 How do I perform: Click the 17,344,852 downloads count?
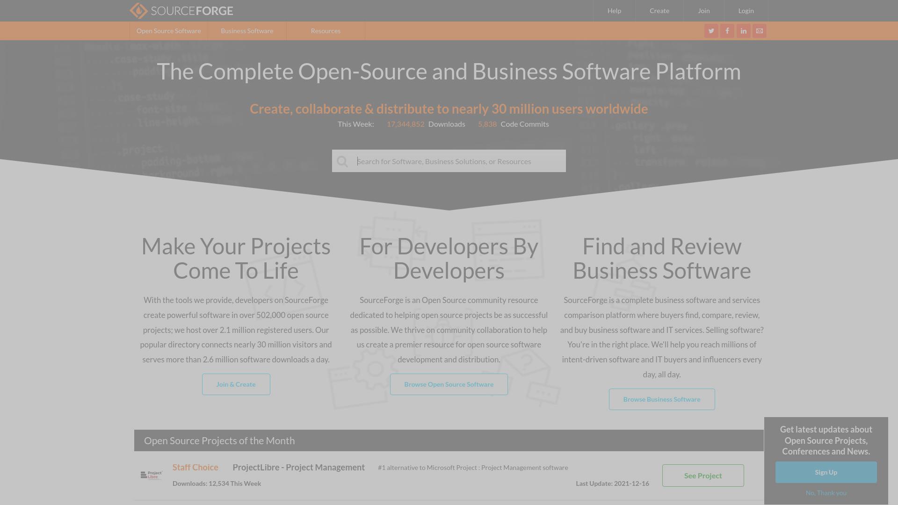click(406, 124)
